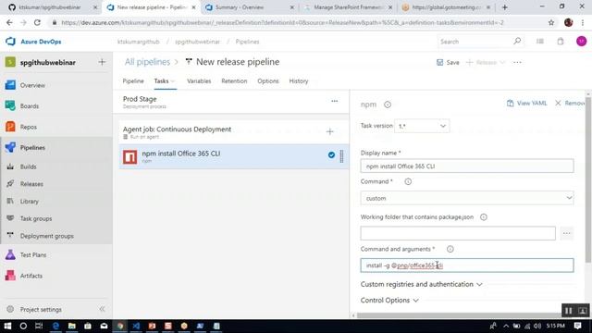This screenshot has width=592, height=333.
Task: Open Visual Studio Code from taskbar
Action: pos(136,326)
